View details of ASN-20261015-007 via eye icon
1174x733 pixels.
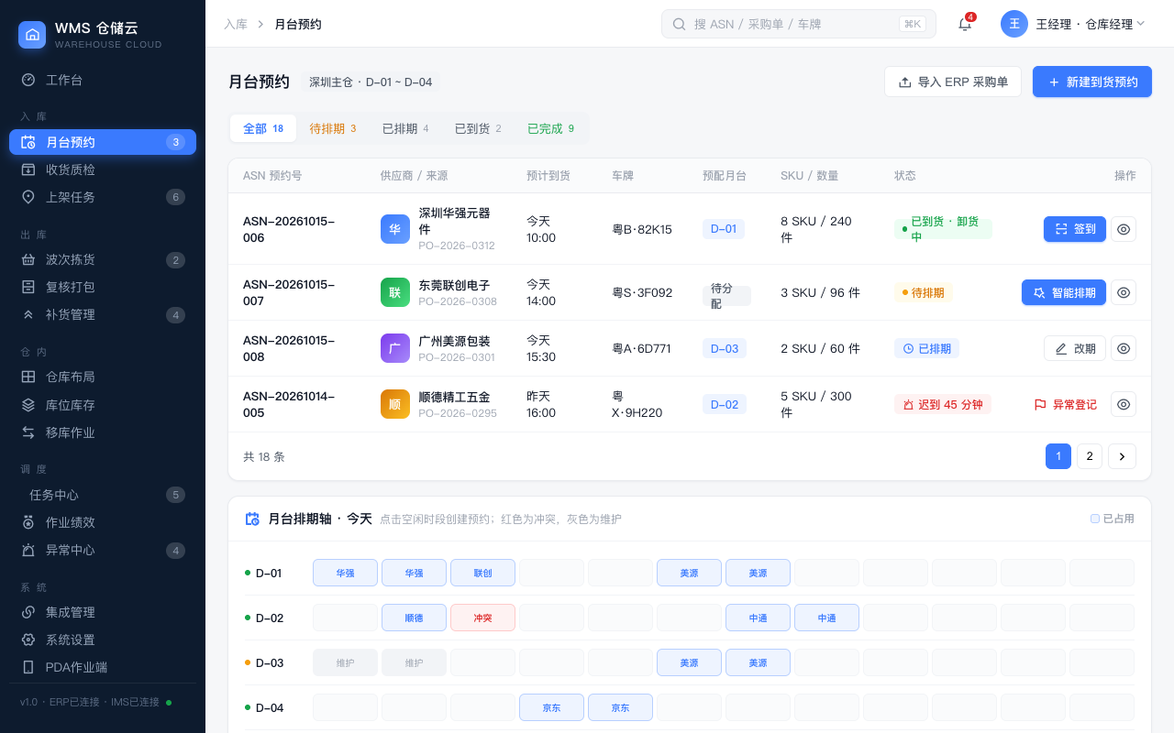pos(1124,292)
